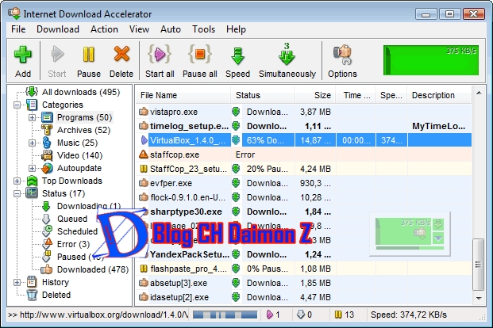Select the vistapro.exe download row
Screen dimensions: 493x328
click(x=304, y=112)
